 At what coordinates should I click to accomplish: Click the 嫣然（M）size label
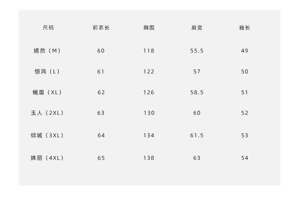pyautogui.click(x=47, y=51)
